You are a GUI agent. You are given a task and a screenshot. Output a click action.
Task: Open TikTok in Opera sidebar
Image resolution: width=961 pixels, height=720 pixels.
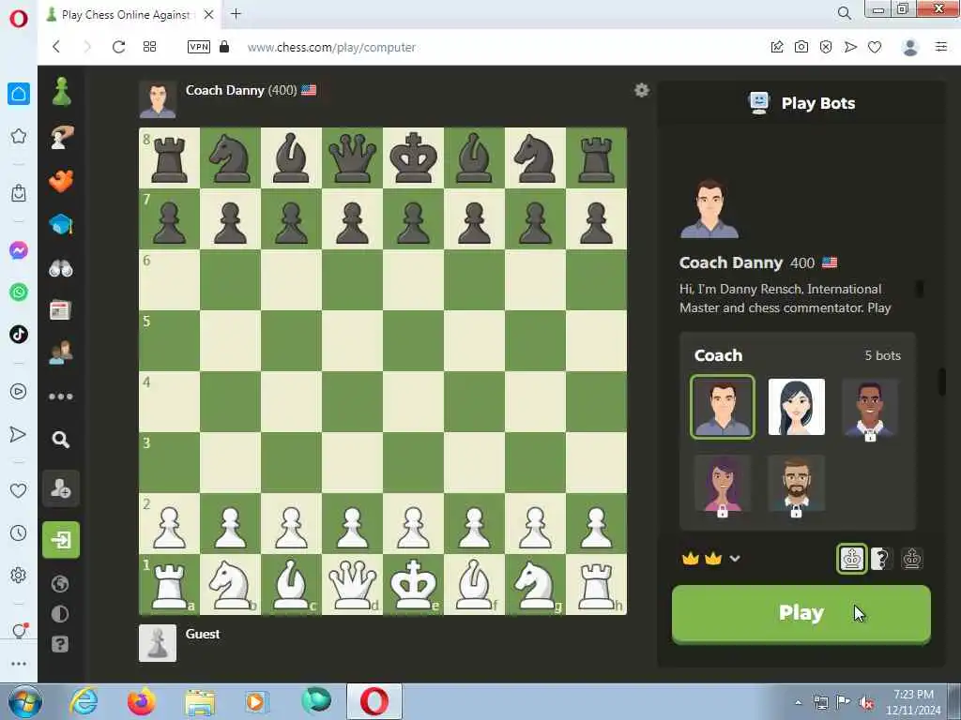pyautogui.click(x=19, y=335)
